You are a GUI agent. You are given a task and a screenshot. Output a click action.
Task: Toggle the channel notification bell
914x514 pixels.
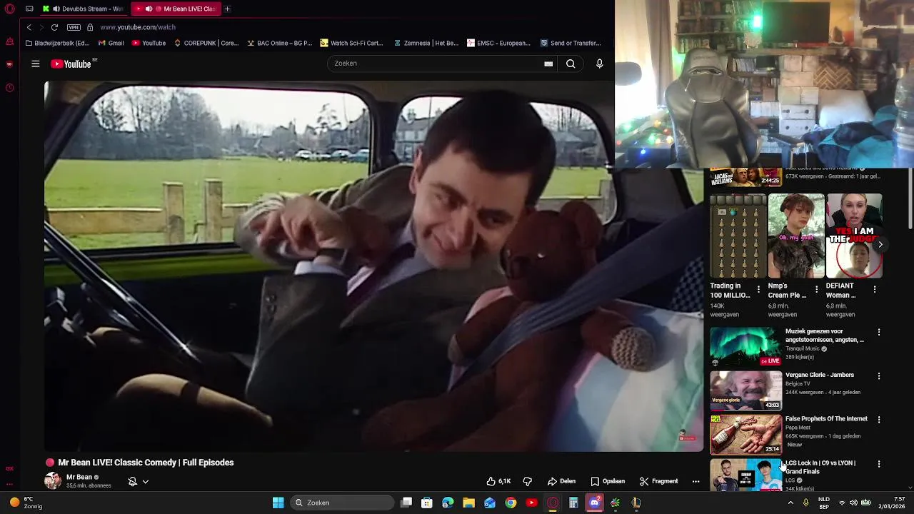pos(132,482)
